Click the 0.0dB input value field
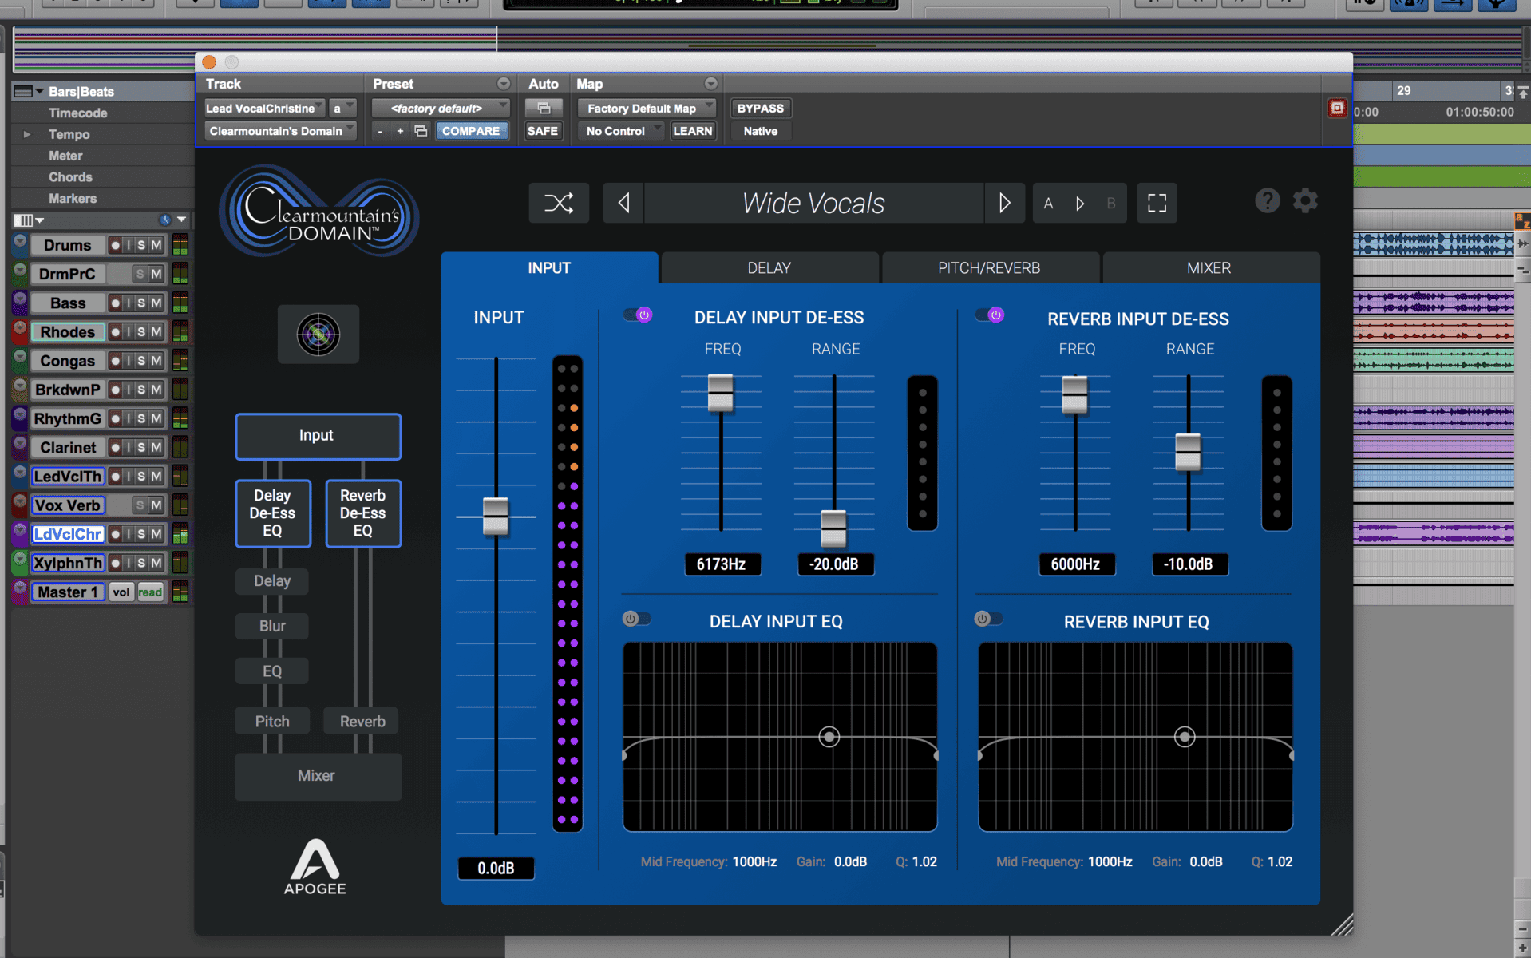 click(x=496, y=868)
